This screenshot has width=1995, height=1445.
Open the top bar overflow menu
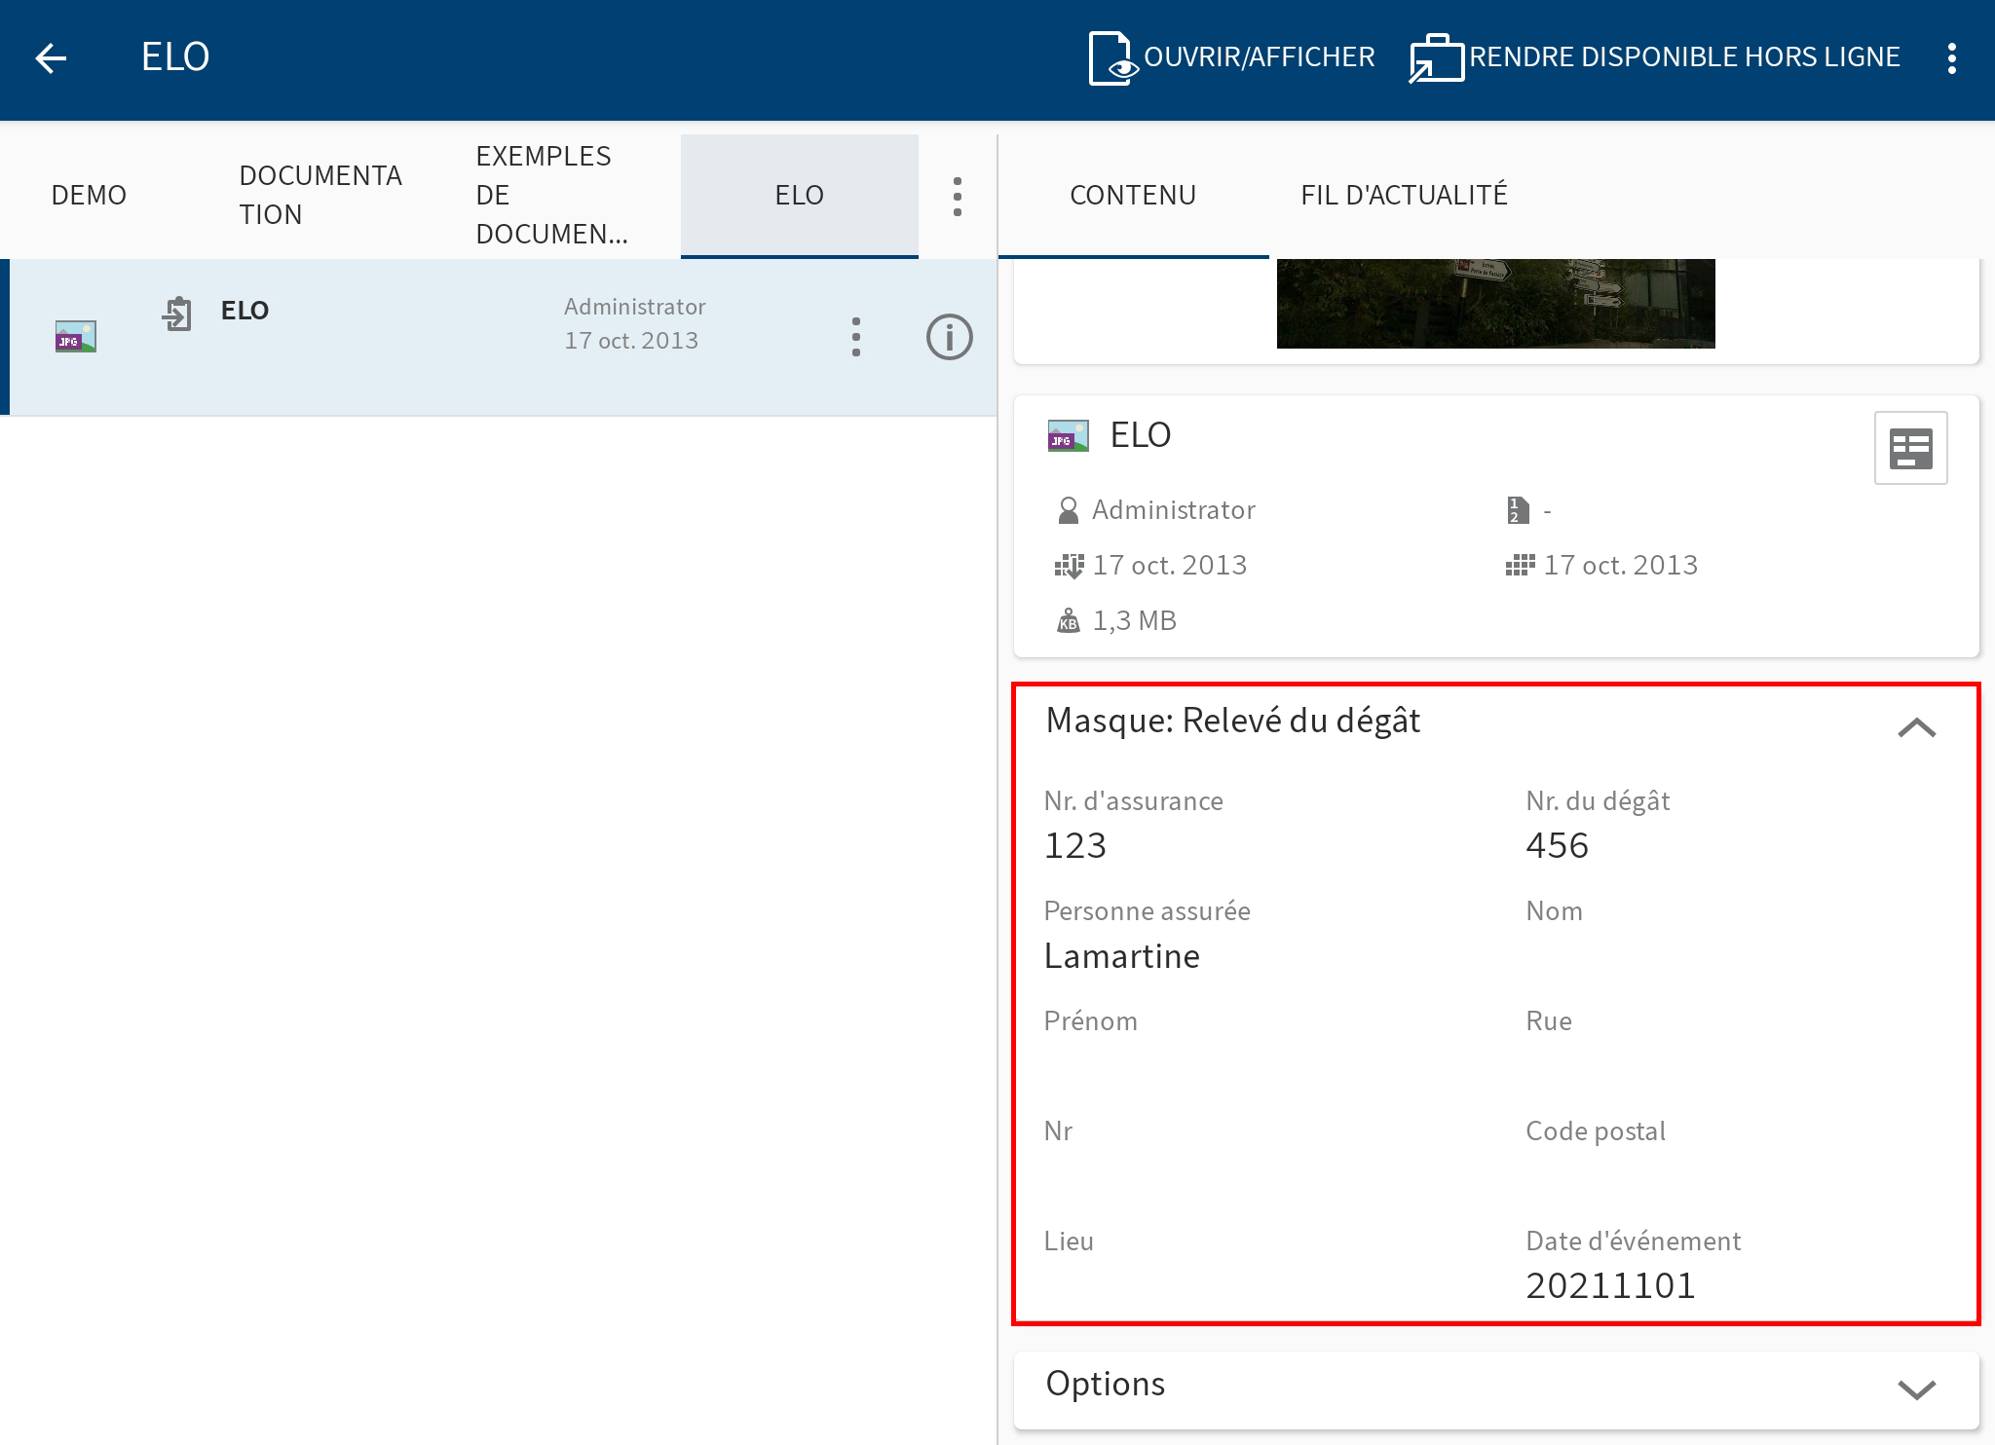point(1951,58)
